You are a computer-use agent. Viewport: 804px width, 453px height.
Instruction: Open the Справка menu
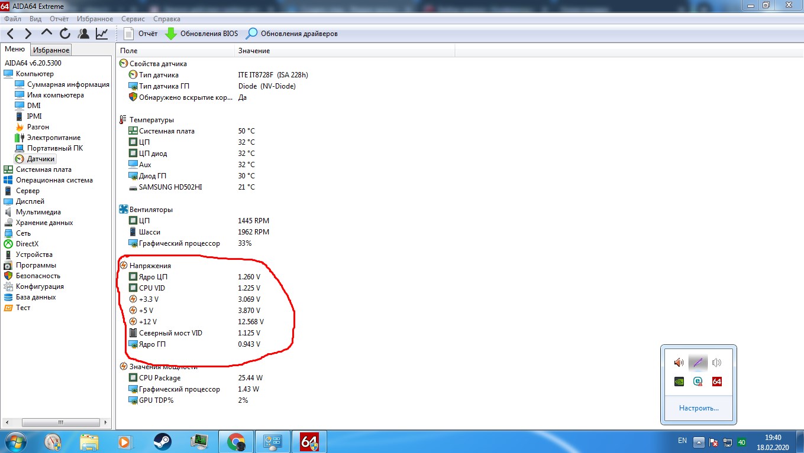coord(167,19)
